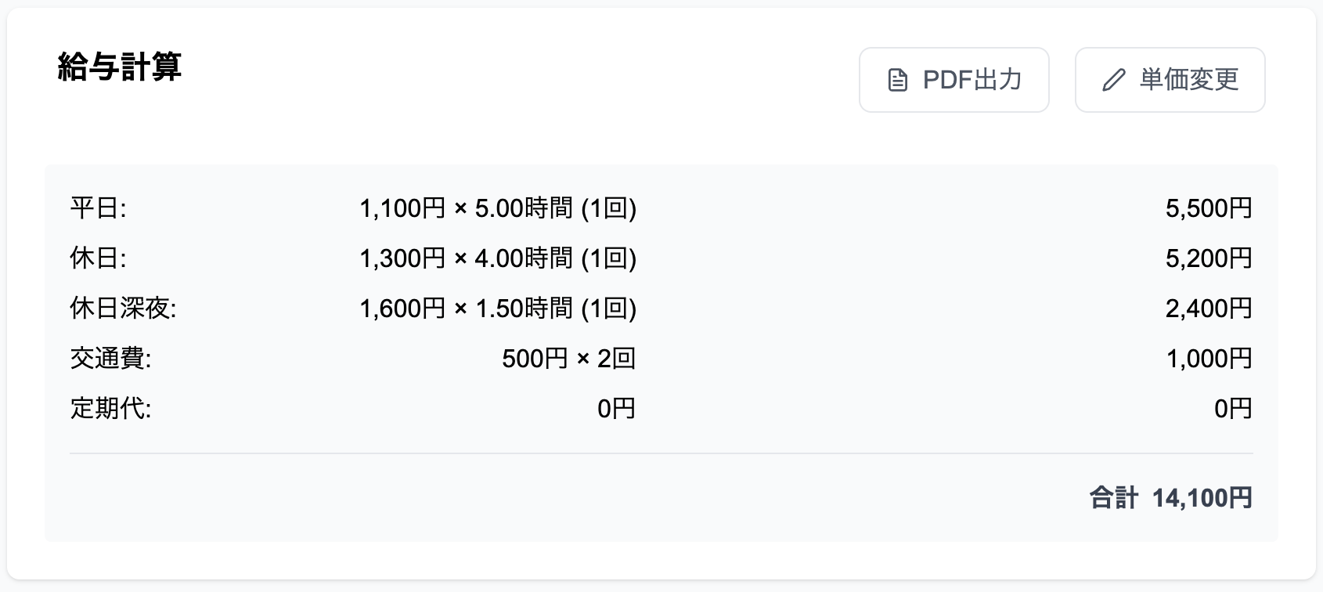Image resolution: width=1323 pixels, height=592 pixels.
Task: Click the 1,100円 × 5.00時間 calculation detail
Action: tap(498, 208)
